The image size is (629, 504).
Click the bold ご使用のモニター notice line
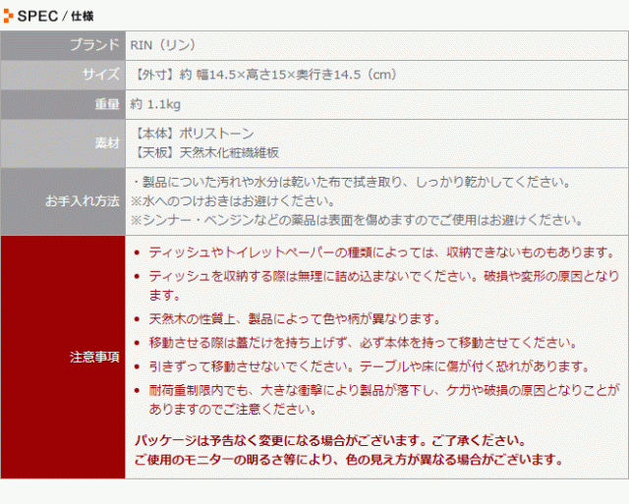(347, 459)
